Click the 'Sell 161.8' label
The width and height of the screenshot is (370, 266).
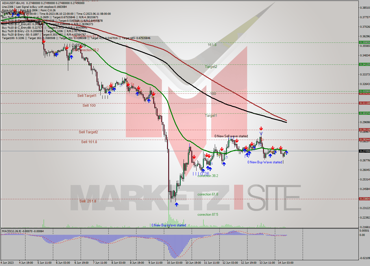coord(89,142)
